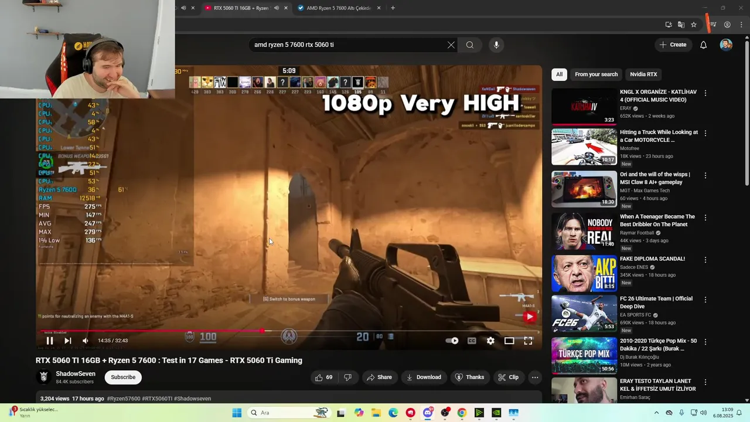Image resolution: width=750 pixels, height=422 pixels.
Task: Click the #Ryzen57600 hashtag
Action: pyautogui.click(x=124, y=399)
